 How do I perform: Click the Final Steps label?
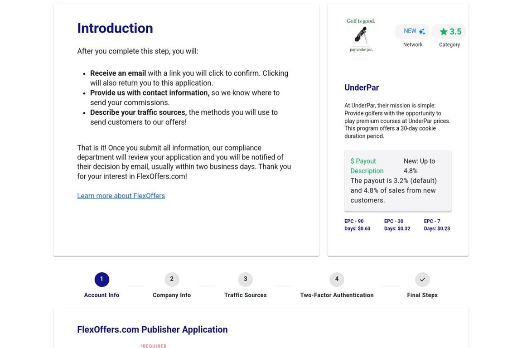pos(422,295)
